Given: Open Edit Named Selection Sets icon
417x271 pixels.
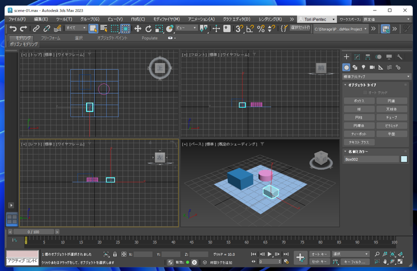Looking at the screenshot, I should tap(284, 29).
